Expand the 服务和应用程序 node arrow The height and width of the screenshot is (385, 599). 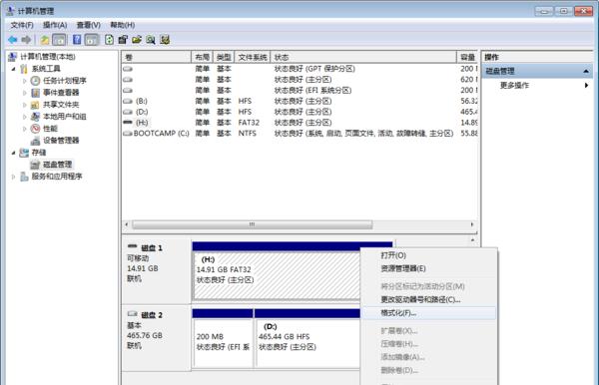[x=13, y=177]
